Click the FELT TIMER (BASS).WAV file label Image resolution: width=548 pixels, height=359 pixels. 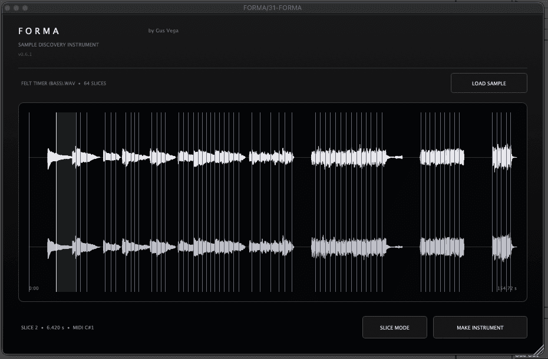[48, 84]
